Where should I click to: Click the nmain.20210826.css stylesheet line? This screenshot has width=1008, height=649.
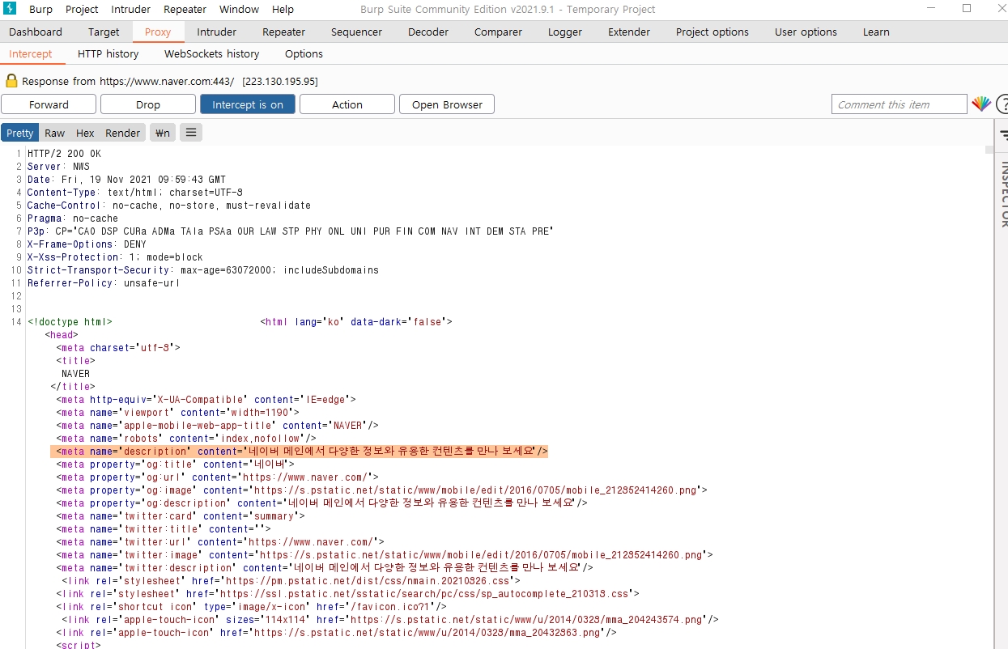pos(291,580)
